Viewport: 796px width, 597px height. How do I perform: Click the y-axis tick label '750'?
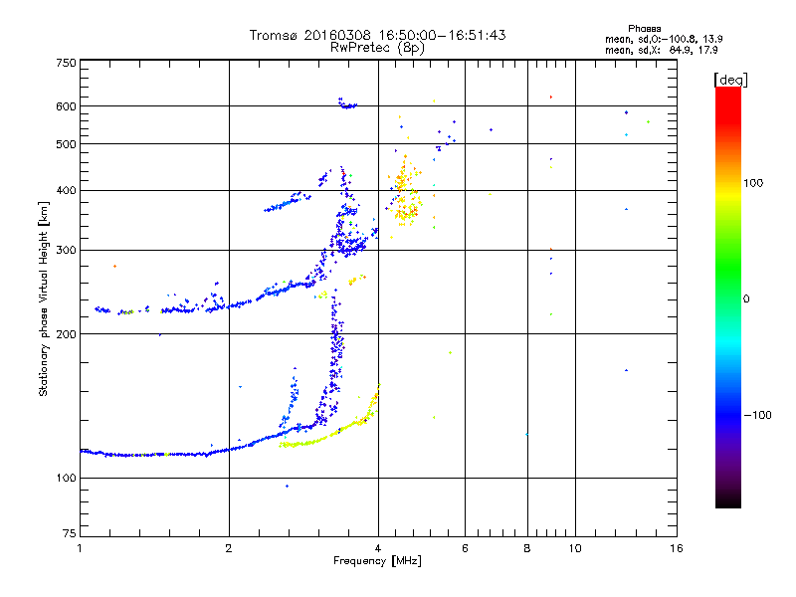(x=66, y=63)
